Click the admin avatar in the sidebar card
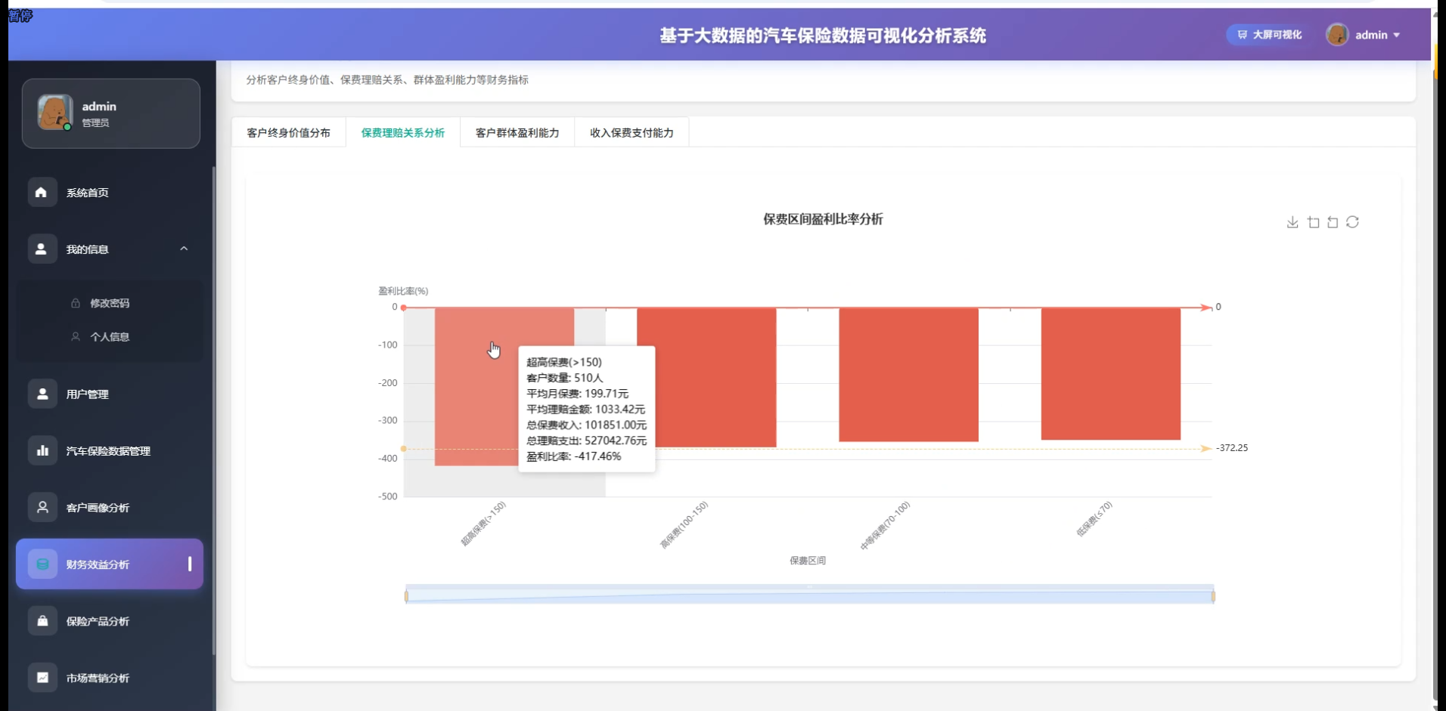Screen dimensions: 1446x711 pyautogui.click(x=55, y=113)
